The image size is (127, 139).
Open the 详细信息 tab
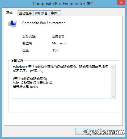tap(41, 13)
